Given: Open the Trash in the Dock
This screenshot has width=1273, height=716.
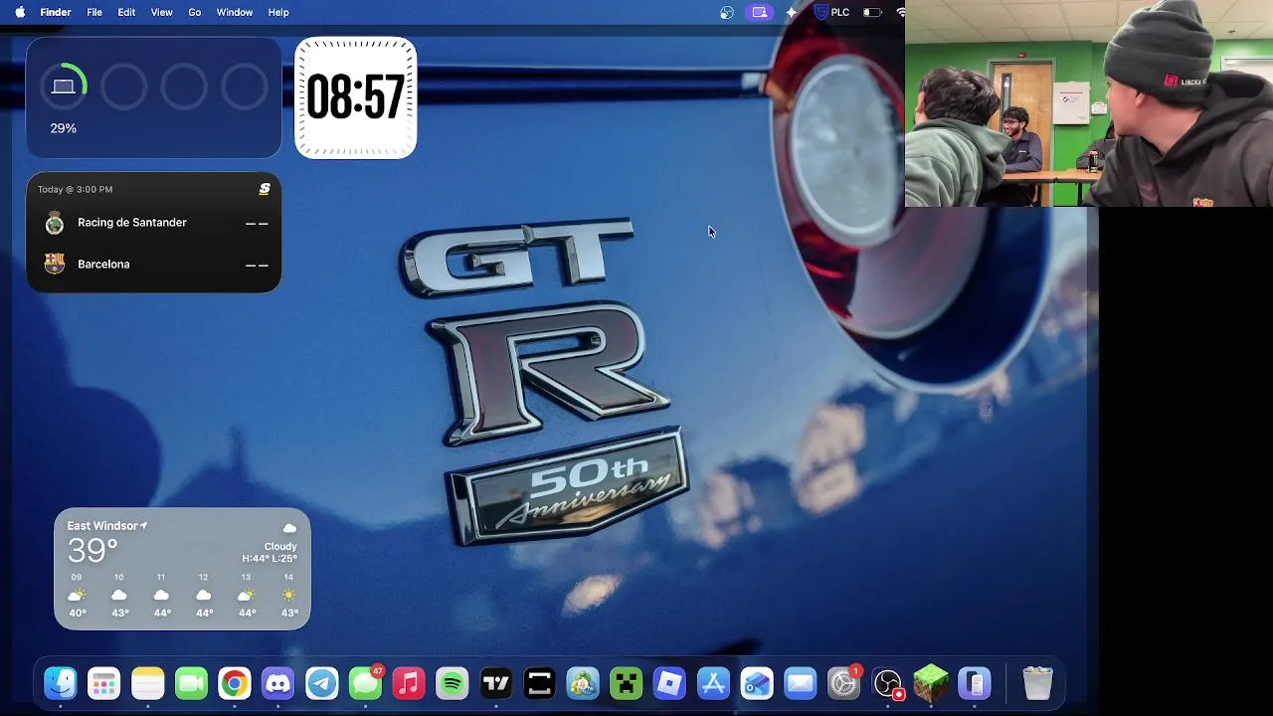Looking at the screenshot, I should pyautogui.click(x=1037, y=683).
